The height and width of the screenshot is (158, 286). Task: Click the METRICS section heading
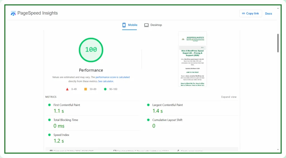[51, 97]
